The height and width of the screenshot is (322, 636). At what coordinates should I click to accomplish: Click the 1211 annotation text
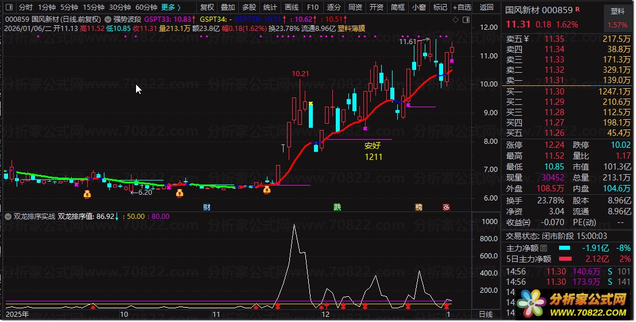pos(373,157)
